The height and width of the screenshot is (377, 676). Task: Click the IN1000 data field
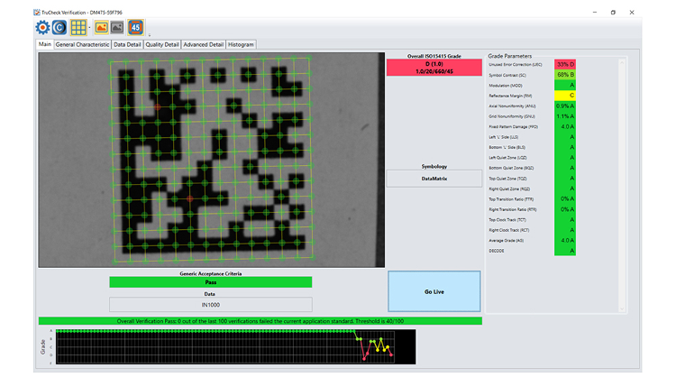click(x=210, y=305)
